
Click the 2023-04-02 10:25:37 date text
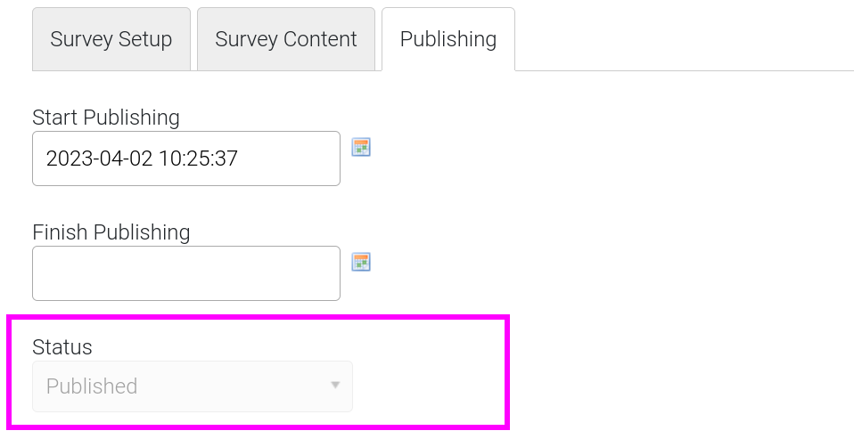(x=142, y=158)
